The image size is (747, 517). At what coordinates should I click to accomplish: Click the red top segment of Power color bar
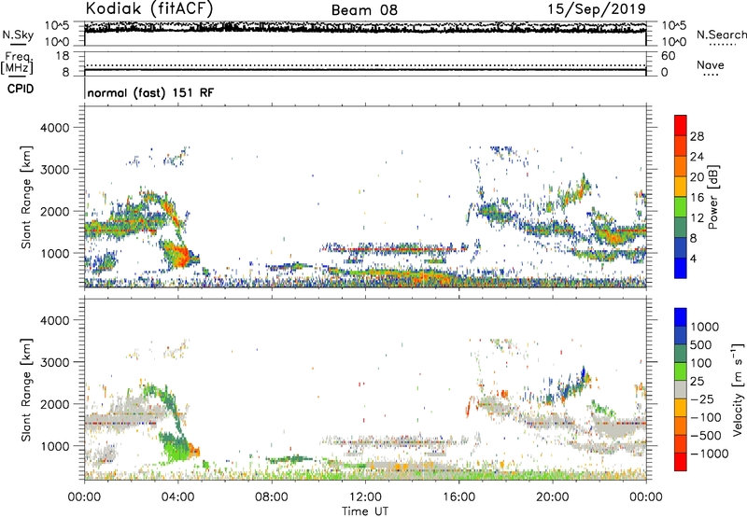(681, 125)
